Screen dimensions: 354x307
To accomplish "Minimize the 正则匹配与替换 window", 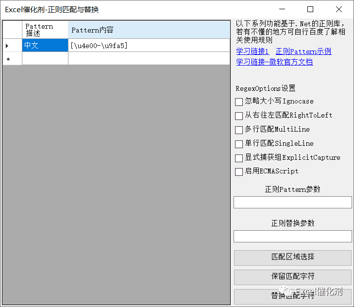I will pos(282,9).
